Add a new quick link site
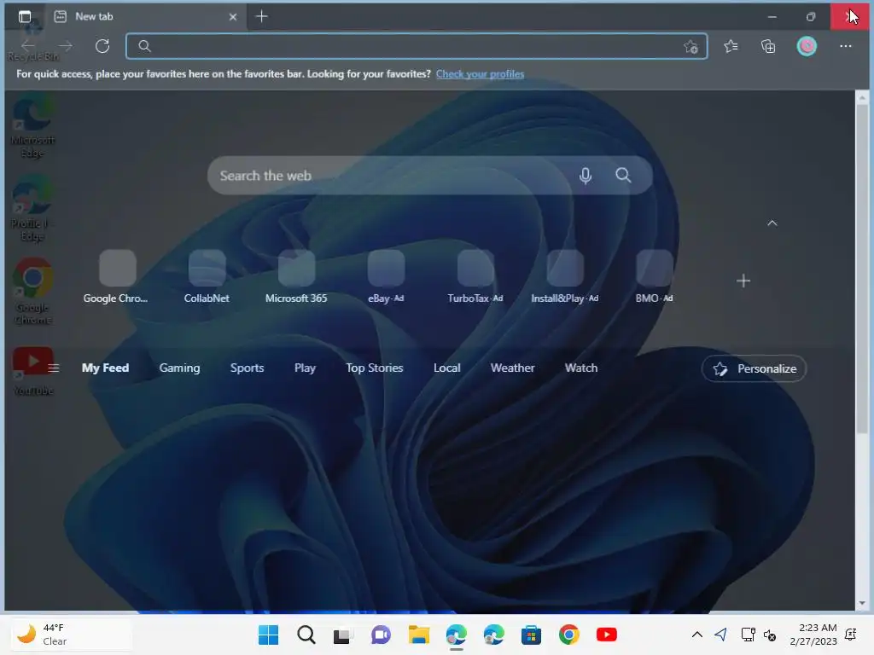Image resolution: width=874 pixels, height=655 pixels. pyautogui.click(x=743, y=281)
